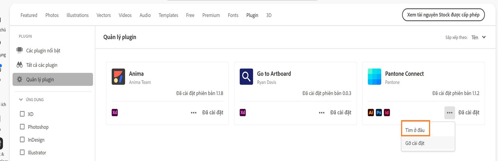The height and width of the screenshot is (161, 498).
Task: Click the Anima plugin icon
Action: pyautogui.click(x=118, y=77)
